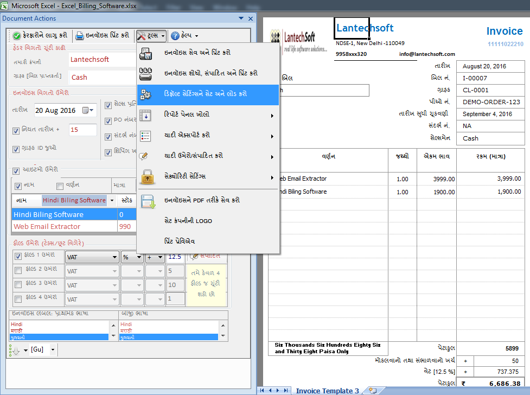Click the field 1 value 12.5 box
530x395 pixels.
click(175, 257)
